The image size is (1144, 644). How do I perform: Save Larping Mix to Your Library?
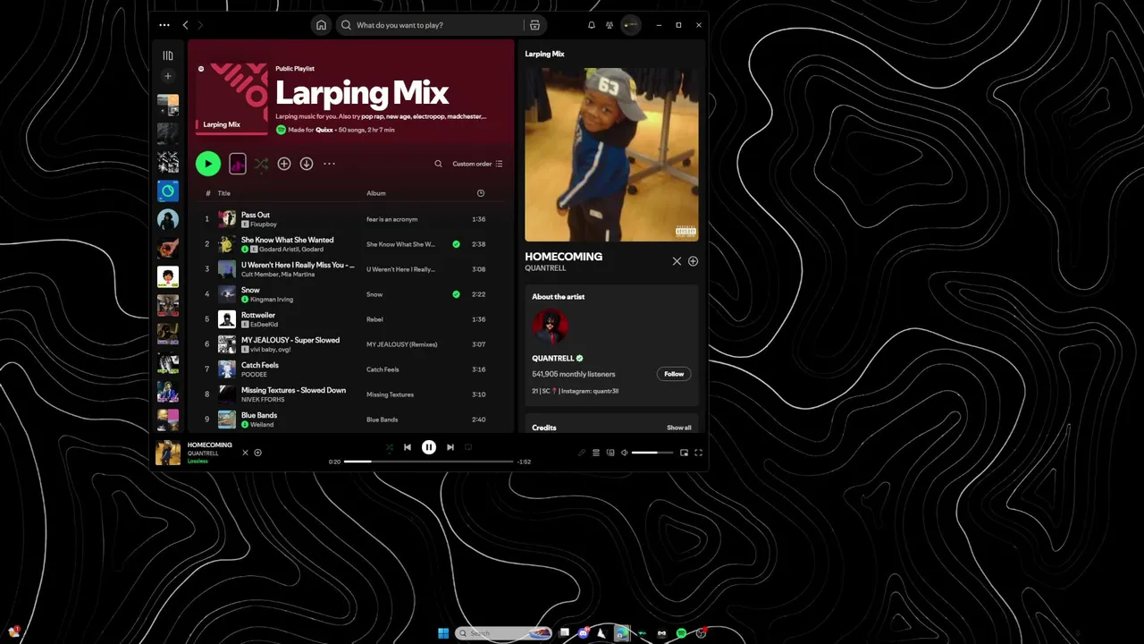[x=284, y=164]
